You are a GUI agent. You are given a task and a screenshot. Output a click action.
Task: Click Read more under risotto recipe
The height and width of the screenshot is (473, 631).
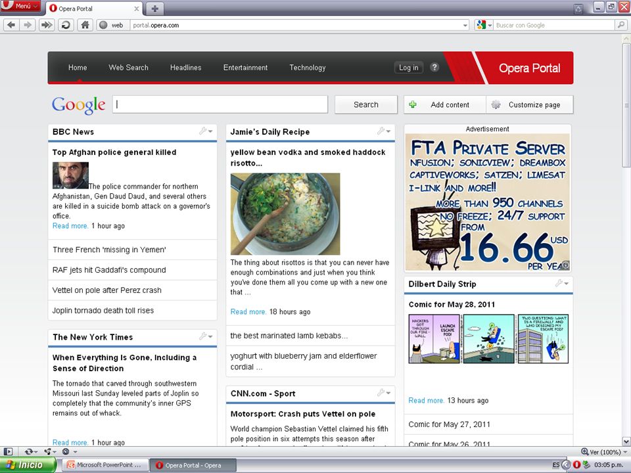248,311
